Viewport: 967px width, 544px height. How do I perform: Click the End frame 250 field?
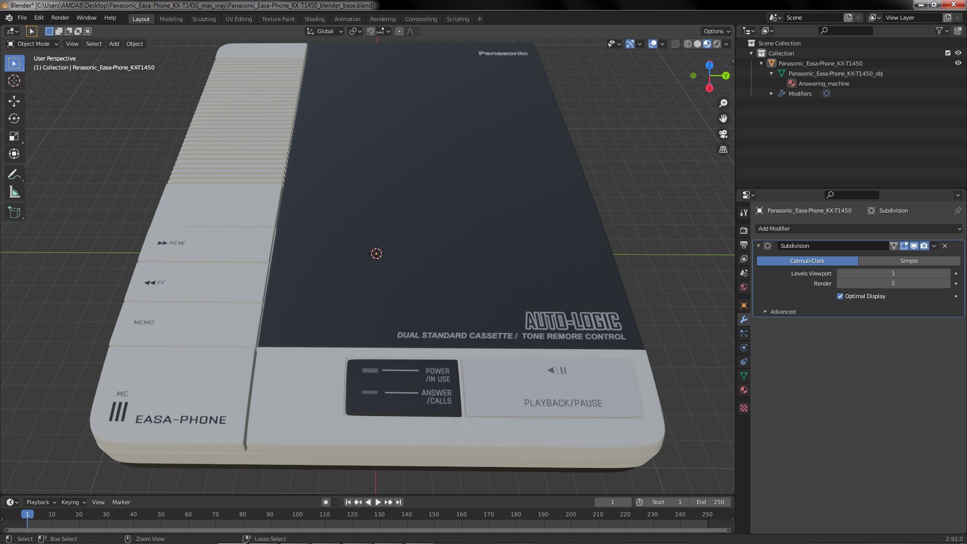coord(710,502)
